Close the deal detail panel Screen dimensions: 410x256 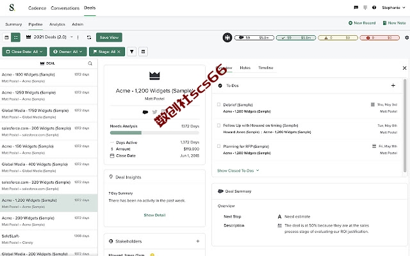pyautogui.click(x=404, y=68)
